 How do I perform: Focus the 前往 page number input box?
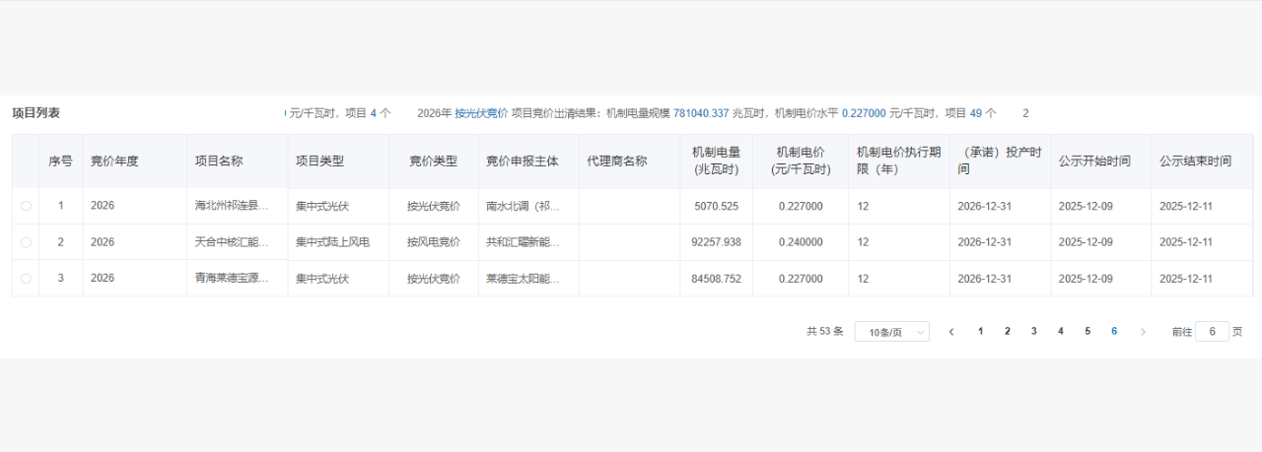click(1212, 332)
